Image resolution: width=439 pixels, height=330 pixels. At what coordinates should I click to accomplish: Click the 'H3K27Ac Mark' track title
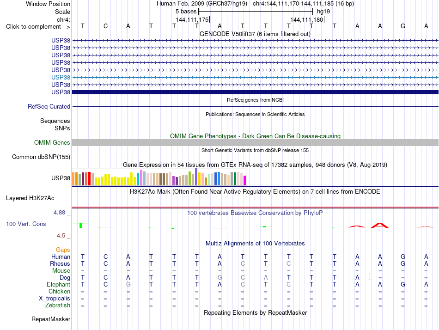click(x=255, y=192)
